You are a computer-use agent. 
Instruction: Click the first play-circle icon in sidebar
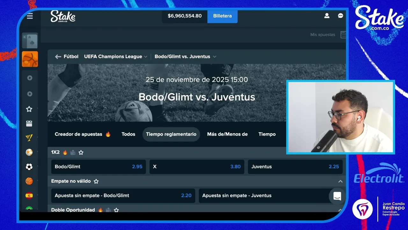tap(30, 78)
